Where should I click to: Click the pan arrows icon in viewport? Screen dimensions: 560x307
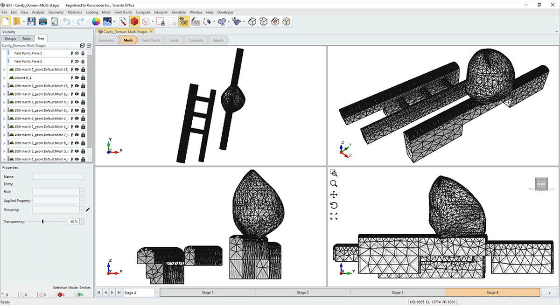[x=334, y=195]
